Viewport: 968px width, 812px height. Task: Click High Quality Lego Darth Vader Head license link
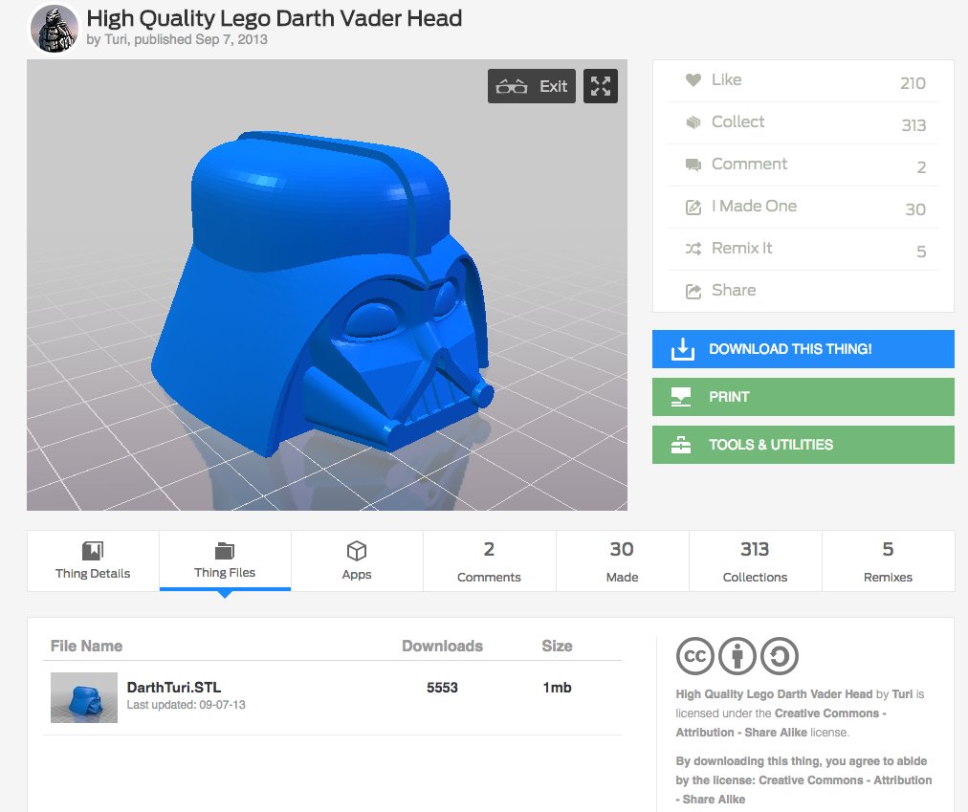tap(774, 694)
